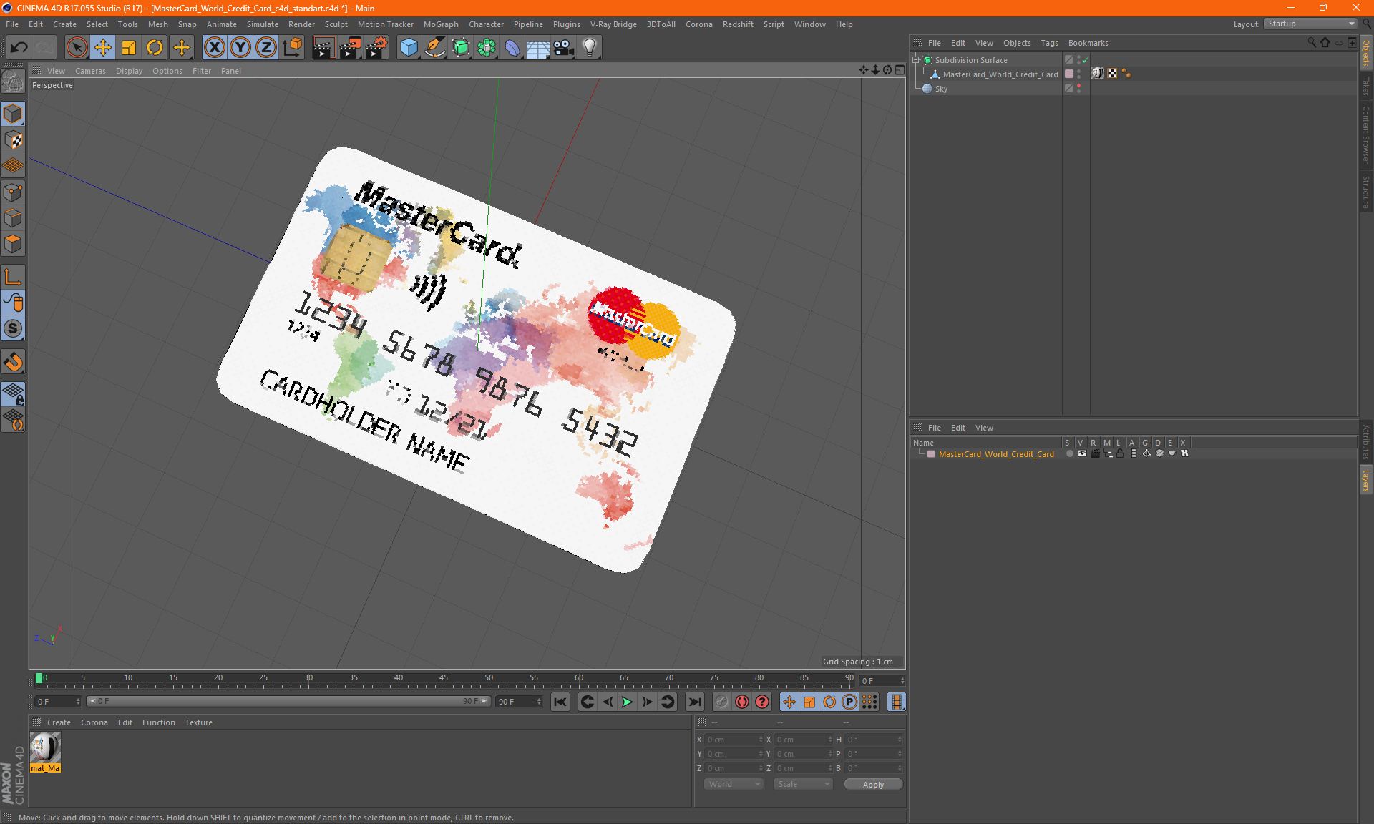Open viewport Display menu
The width and height of the screenshot is (1374, 824).
[x=129, y=71]
